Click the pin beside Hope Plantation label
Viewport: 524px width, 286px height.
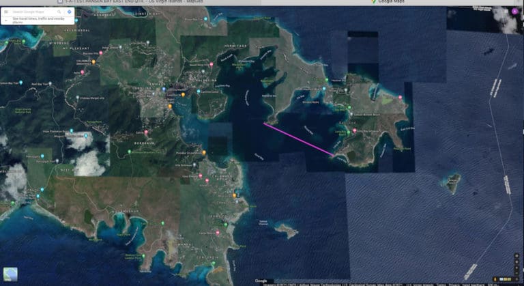71,131
